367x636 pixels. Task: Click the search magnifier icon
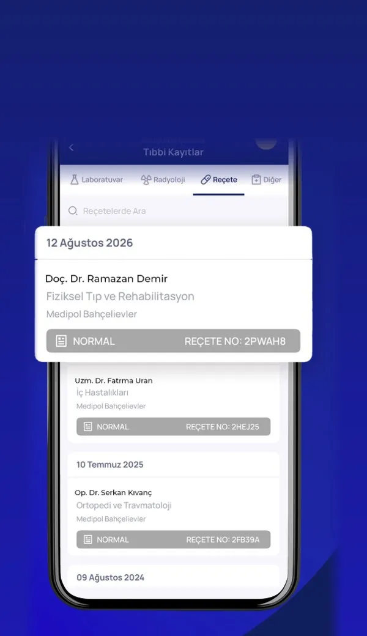pyautogui.click(x=73, y=210)
